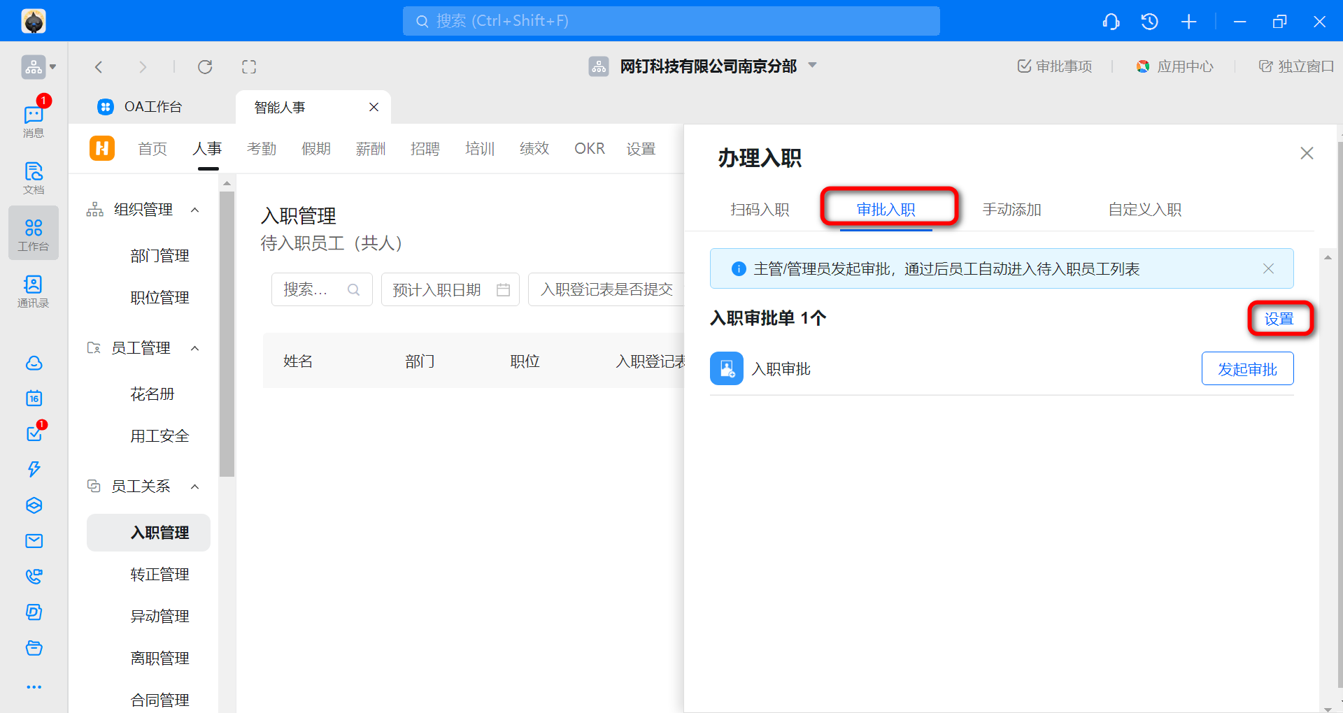Click the employee search field
This screenshot has width=1343, height=713.
click(x=322, y=289)
